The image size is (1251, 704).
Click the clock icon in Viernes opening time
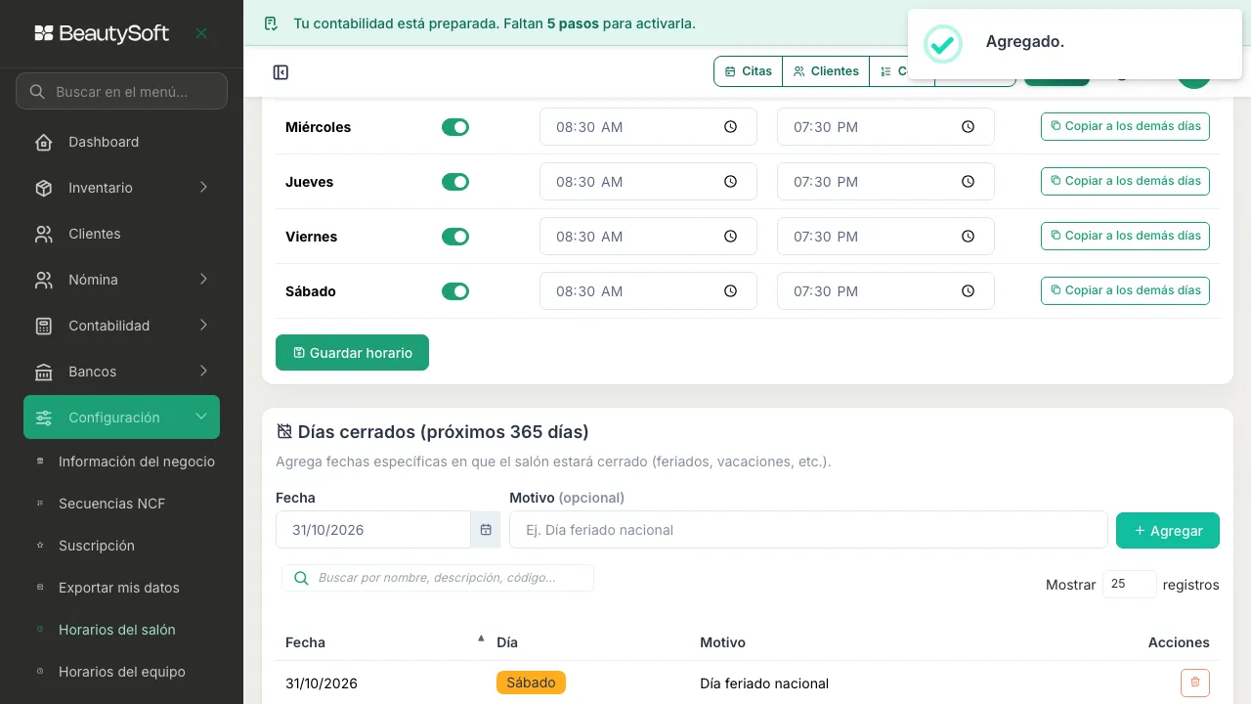coord(730,237)
